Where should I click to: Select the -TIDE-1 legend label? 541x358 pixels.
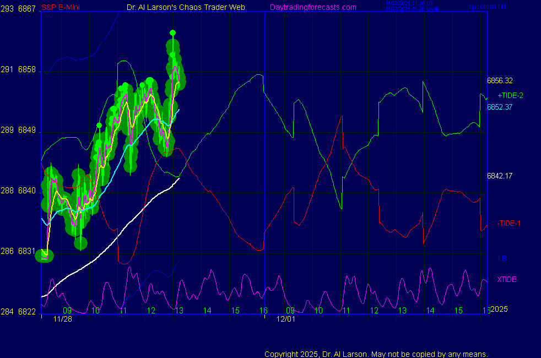tap(509, 223)
